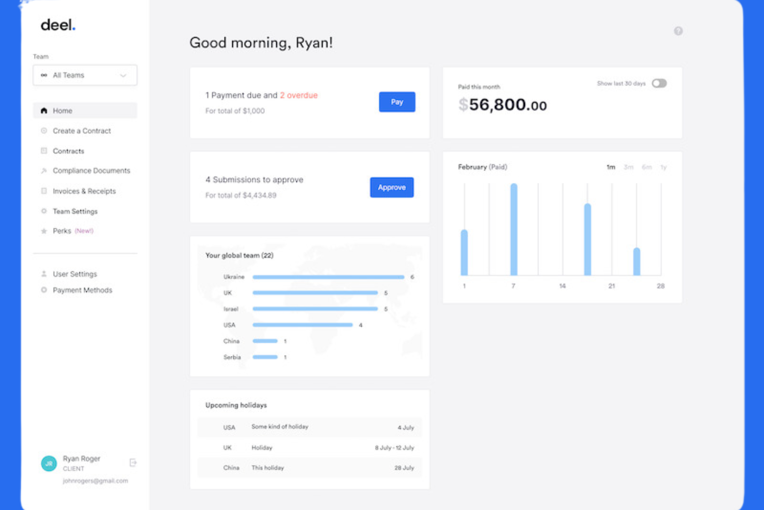Viewport: 764px width, 510px height.
Task: Open Create a Contract from the sidebar icon
Action: click(x=44, y=130)
